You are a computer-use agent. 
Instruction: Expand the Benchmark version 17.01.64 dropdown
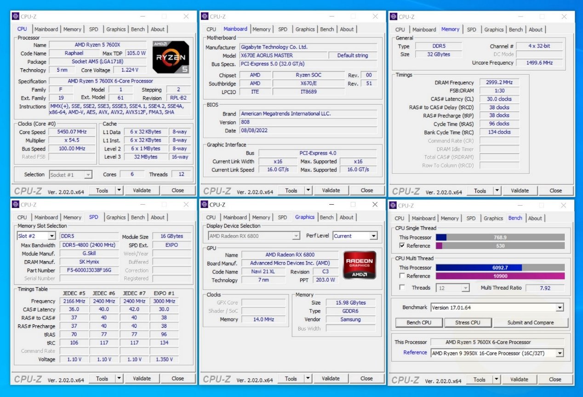click(x=560, y=308)
